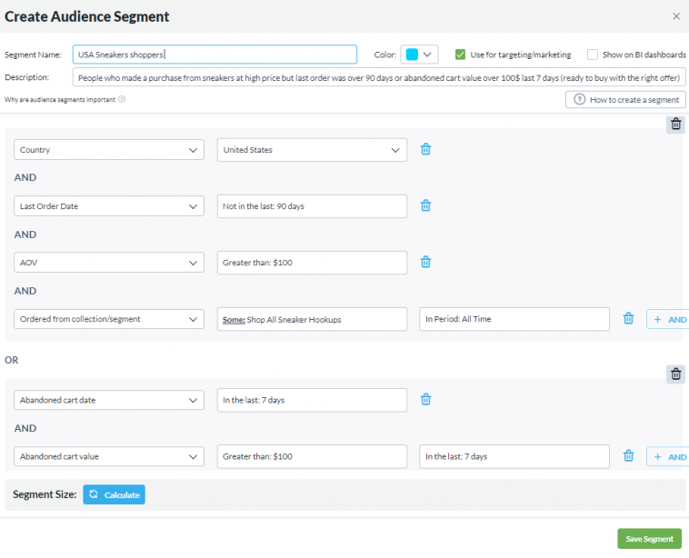Delete the Abandoned cart value condition
This screenshot has width=689, height=558.
click(x=628, y=456)
